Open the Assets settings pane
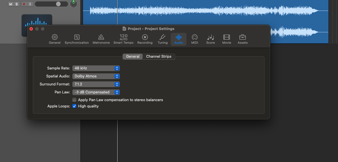 (242, 39)
